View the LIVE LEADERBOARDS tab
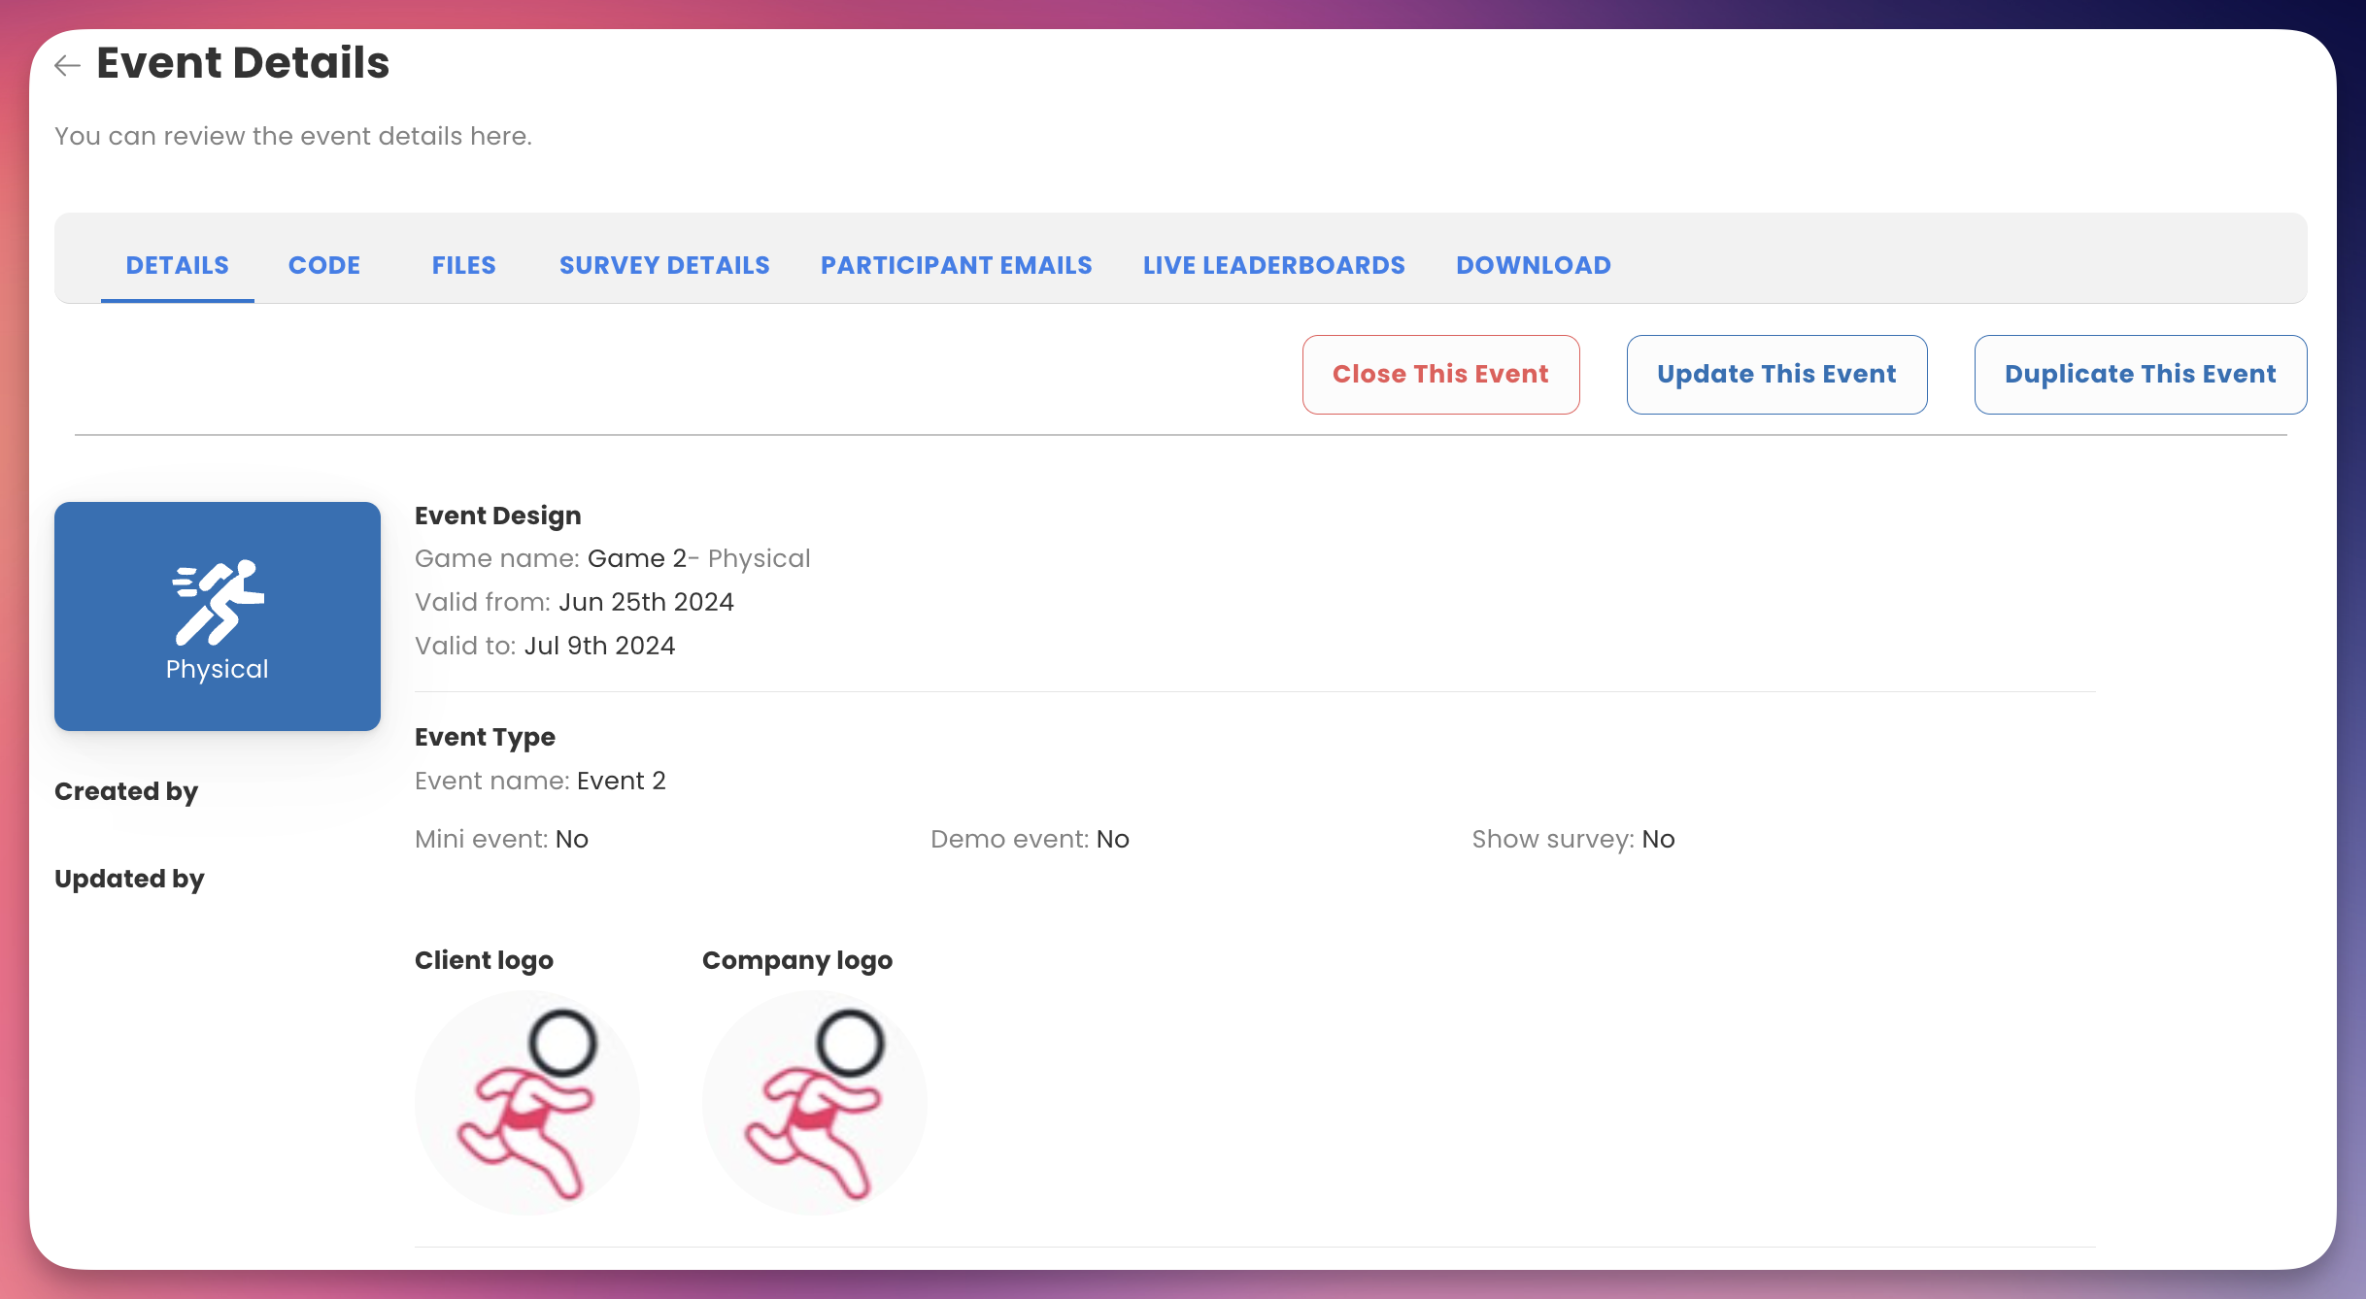 click(1273, 265)
